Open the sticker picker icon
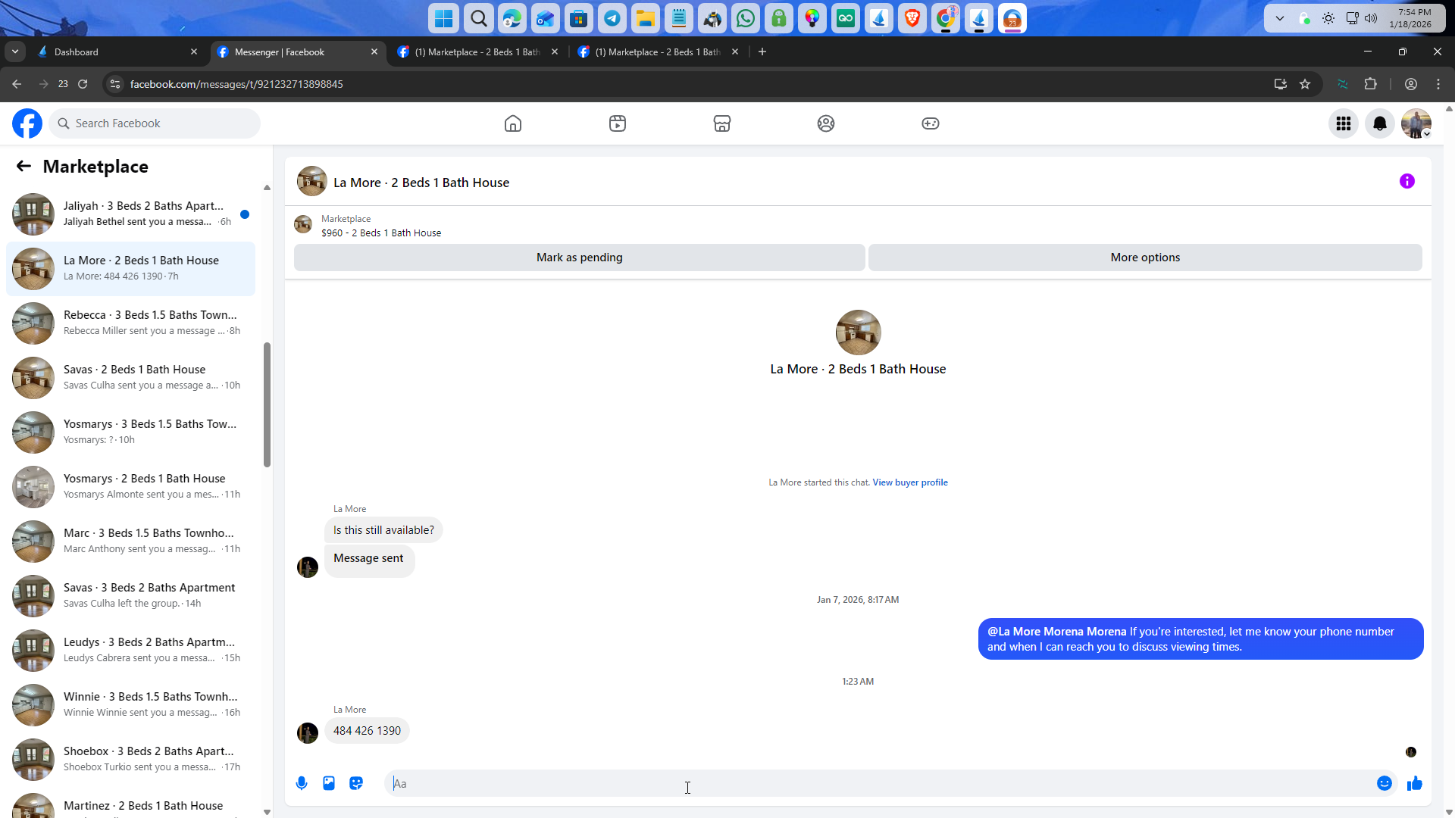 356,783
